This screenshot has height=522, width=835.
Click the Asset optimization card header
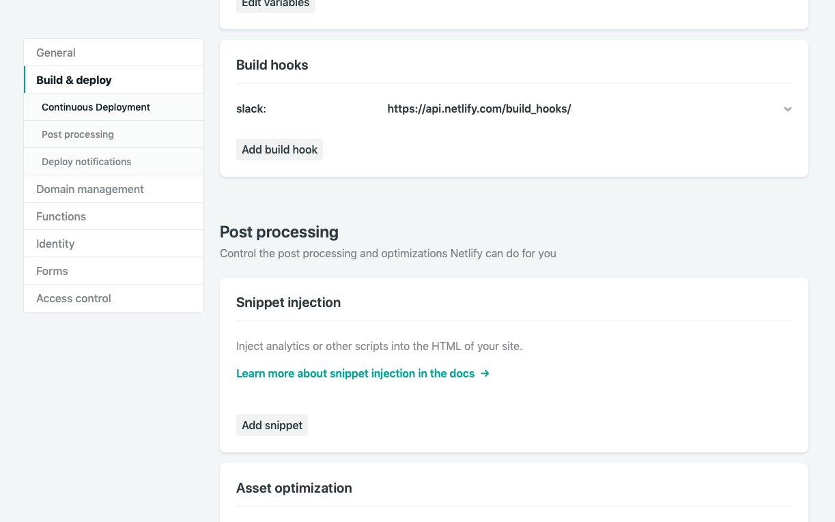[x=294, y=488]
